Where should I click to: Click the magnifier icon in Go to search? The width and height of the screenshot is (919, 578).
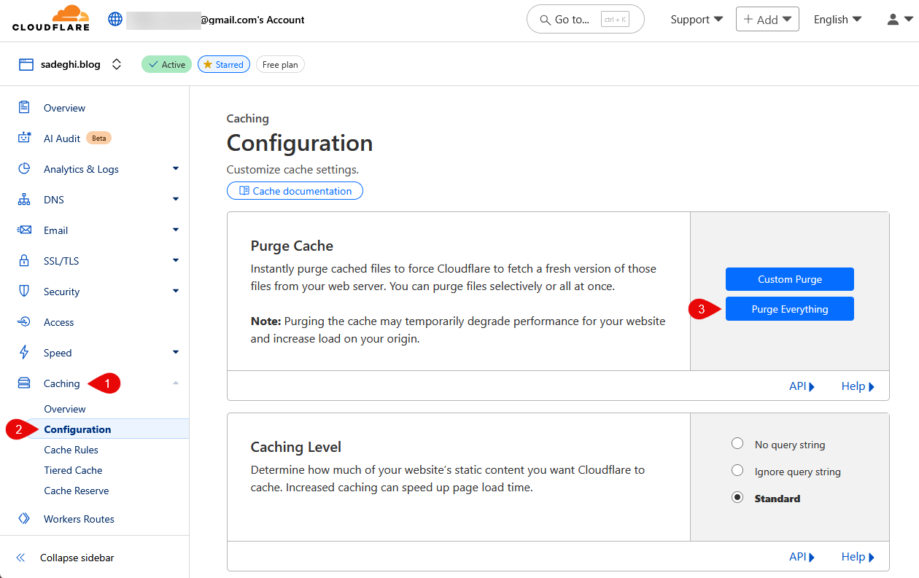[x=544, y=20]
